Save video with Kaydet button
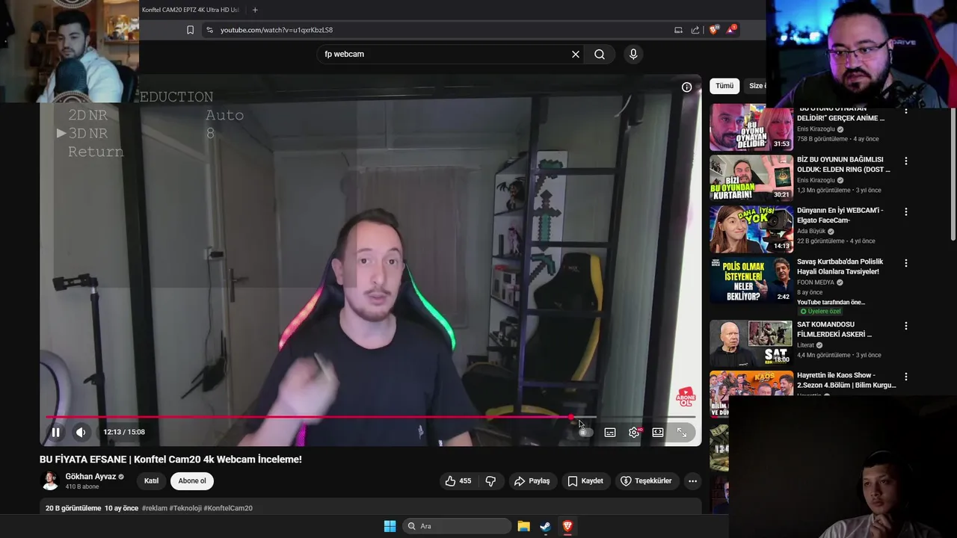The image size is (957, 538). [585, 481]
